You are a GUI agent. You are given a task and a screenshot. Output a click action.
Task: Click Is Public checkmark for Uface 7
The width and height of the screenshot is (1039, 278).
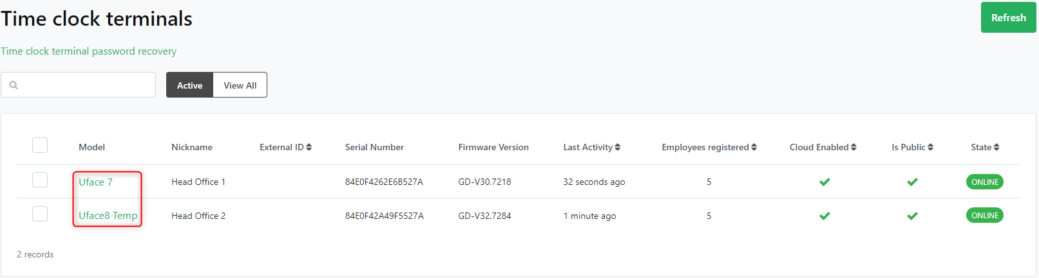(912, 182)
